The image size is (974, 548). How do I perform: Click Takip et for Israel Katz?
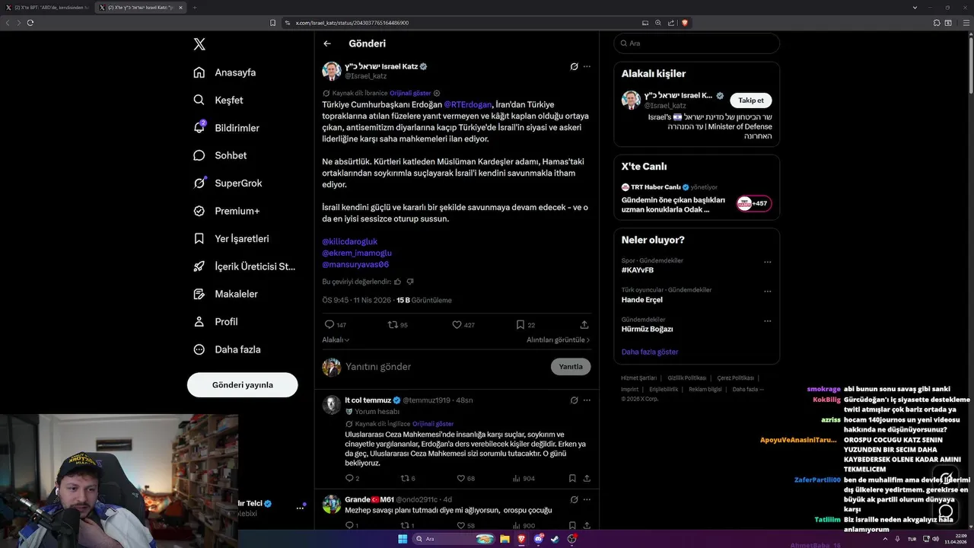click(751, 100)
